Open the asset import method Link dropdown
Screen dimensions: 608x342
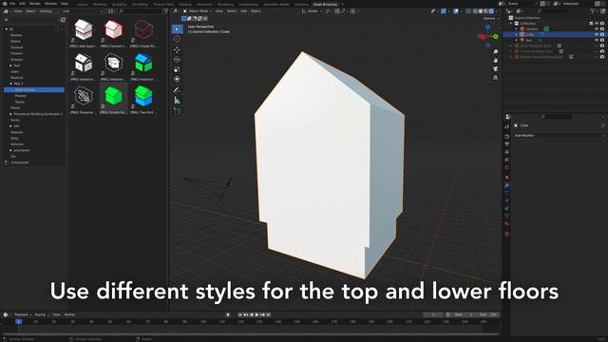coord(83,11)
